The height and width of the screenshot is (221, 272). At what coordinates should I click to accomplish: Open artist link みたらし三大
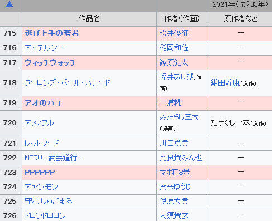pyautogui.click(x=179, y=117)
